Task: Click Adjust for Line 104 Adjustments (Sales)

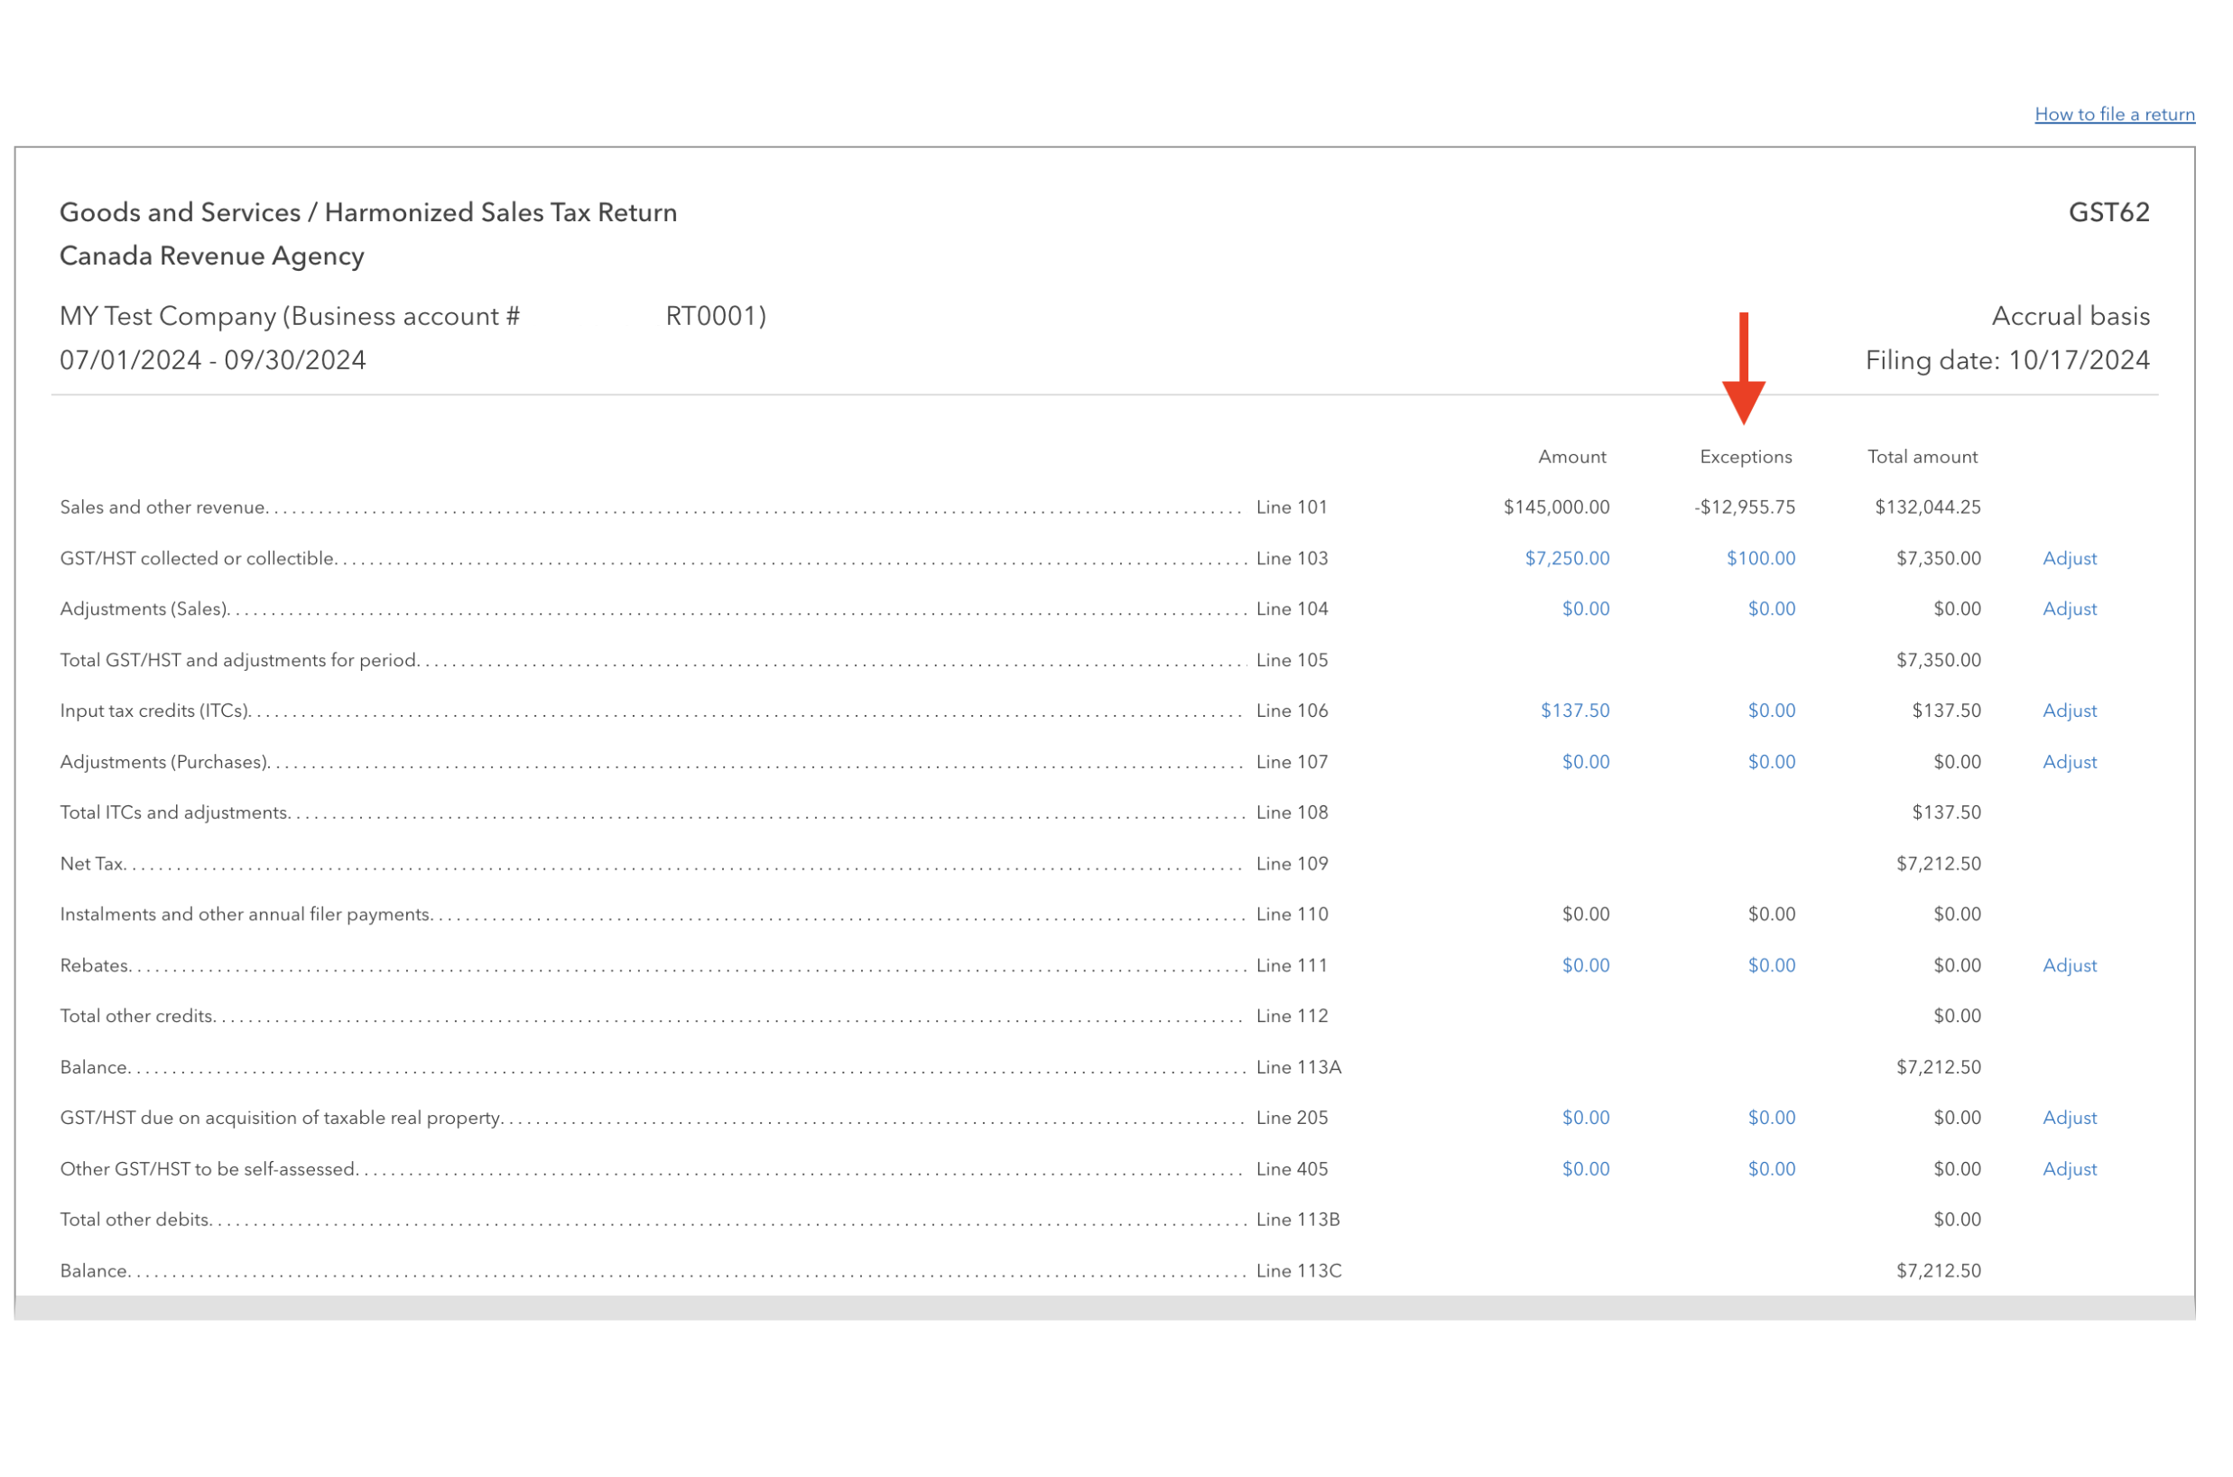Action: 2069,609
